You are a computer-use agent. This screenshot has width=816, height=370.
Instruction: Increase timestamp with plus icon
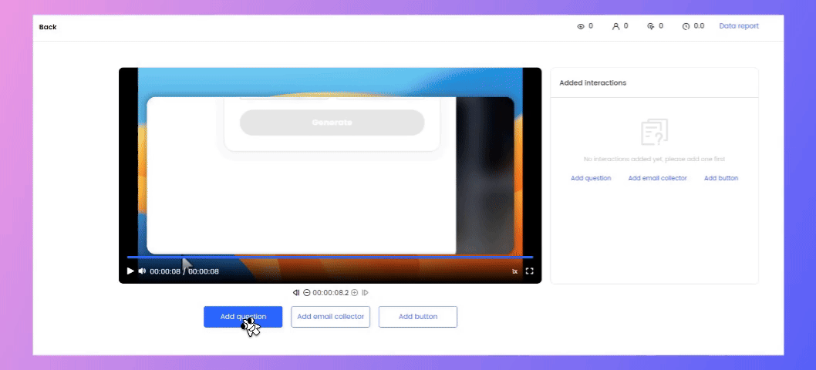point(355,292)
